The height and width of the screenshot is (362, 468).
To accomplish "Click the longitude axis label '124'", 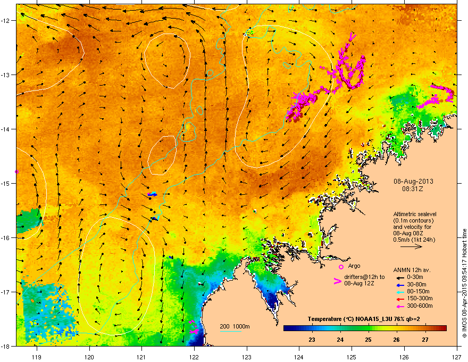I will [299, 357].
